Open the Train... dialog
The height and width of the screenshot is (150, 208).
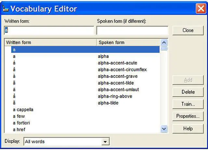point(188,104)
